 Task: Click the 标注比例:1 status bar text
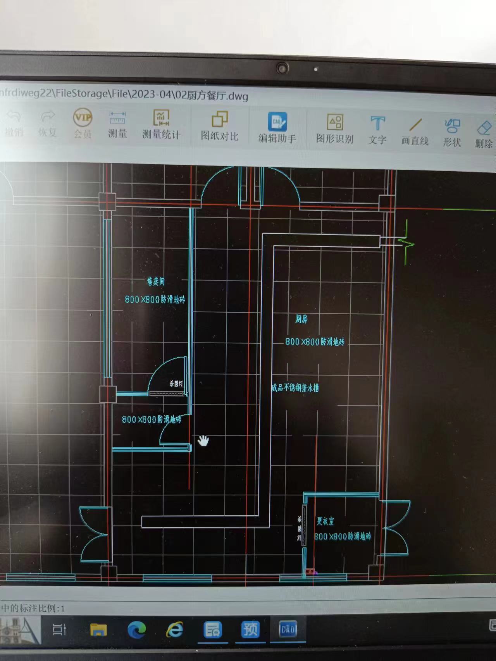click(x=33, y=608)
